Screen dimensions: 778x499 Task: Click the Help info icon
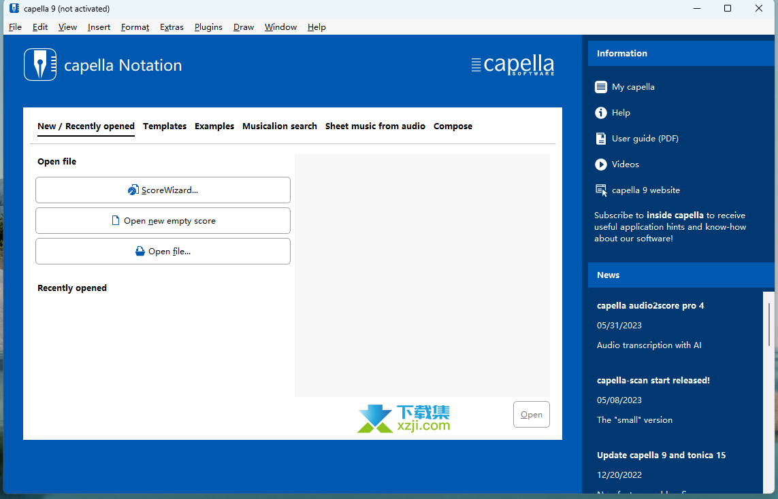pyautogui.click(x=601, y=113)
